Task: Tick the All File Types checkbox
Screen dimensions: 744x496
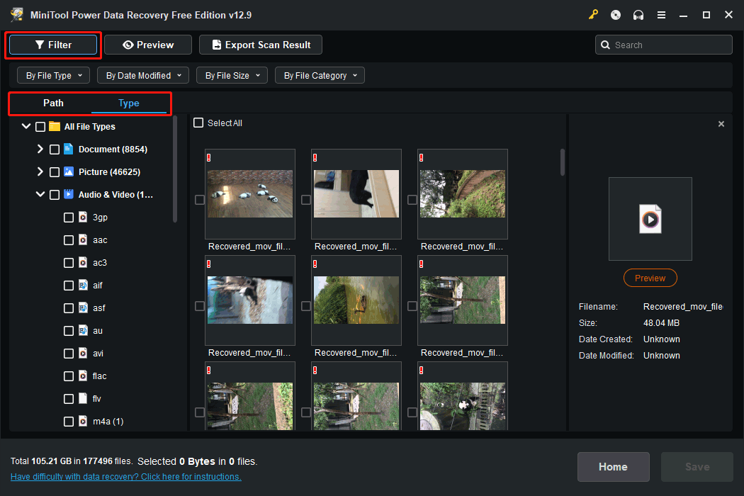Action: point(40,127)
